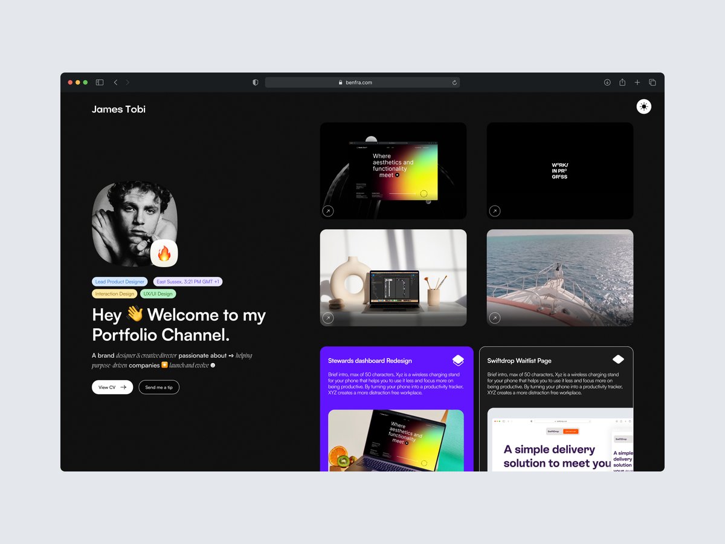
Task: Add a new tab with the plus icon
Action: (637, 82)
